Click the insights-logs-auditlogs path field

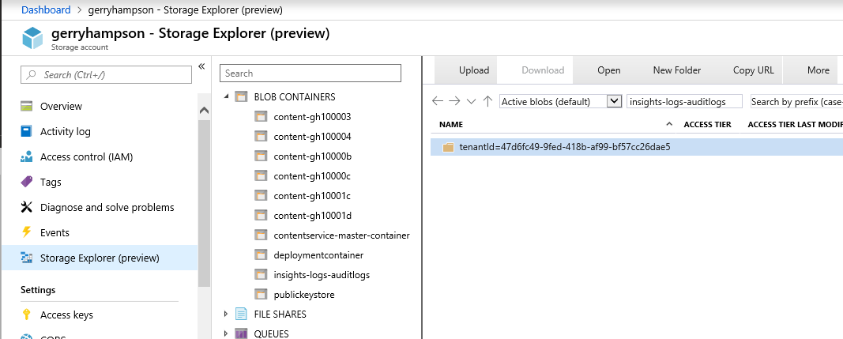[684, 101]
